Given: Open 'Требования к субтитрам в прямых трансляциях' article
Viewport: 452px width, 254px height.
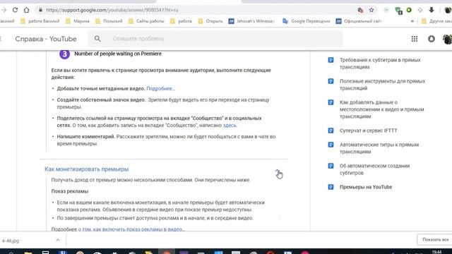Looking at the screenshot, I should [380, 64].
